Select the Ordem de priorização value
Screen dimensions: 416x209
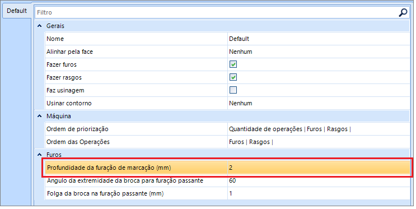[x=319, y=129]
